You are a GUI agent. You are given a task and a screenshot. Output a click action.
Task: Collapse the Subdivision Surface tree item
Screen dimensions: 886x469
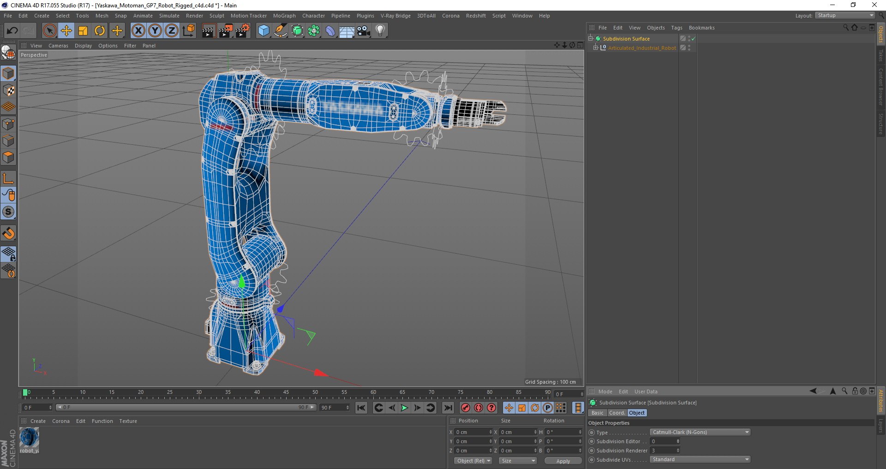[x=590, y=38]
